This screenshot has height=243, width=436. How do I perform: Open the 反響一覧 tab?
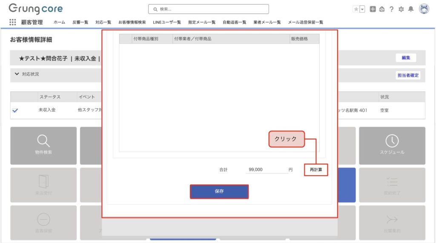click(80, 22)
